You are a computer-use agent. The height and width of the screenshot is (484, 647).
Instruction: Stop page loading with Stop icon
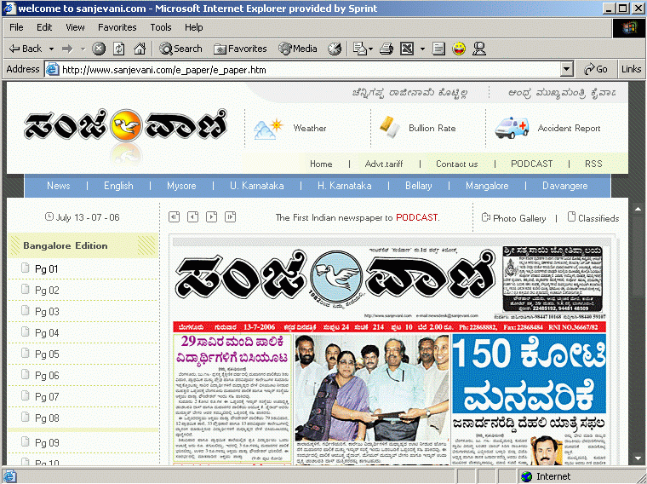click(98, 49)
